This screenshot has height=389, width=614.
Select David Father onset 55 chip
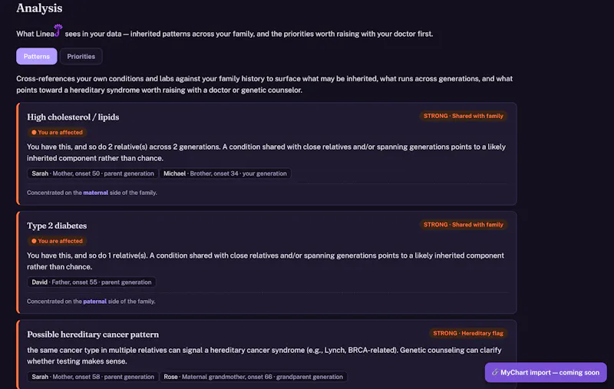[91, 282]
